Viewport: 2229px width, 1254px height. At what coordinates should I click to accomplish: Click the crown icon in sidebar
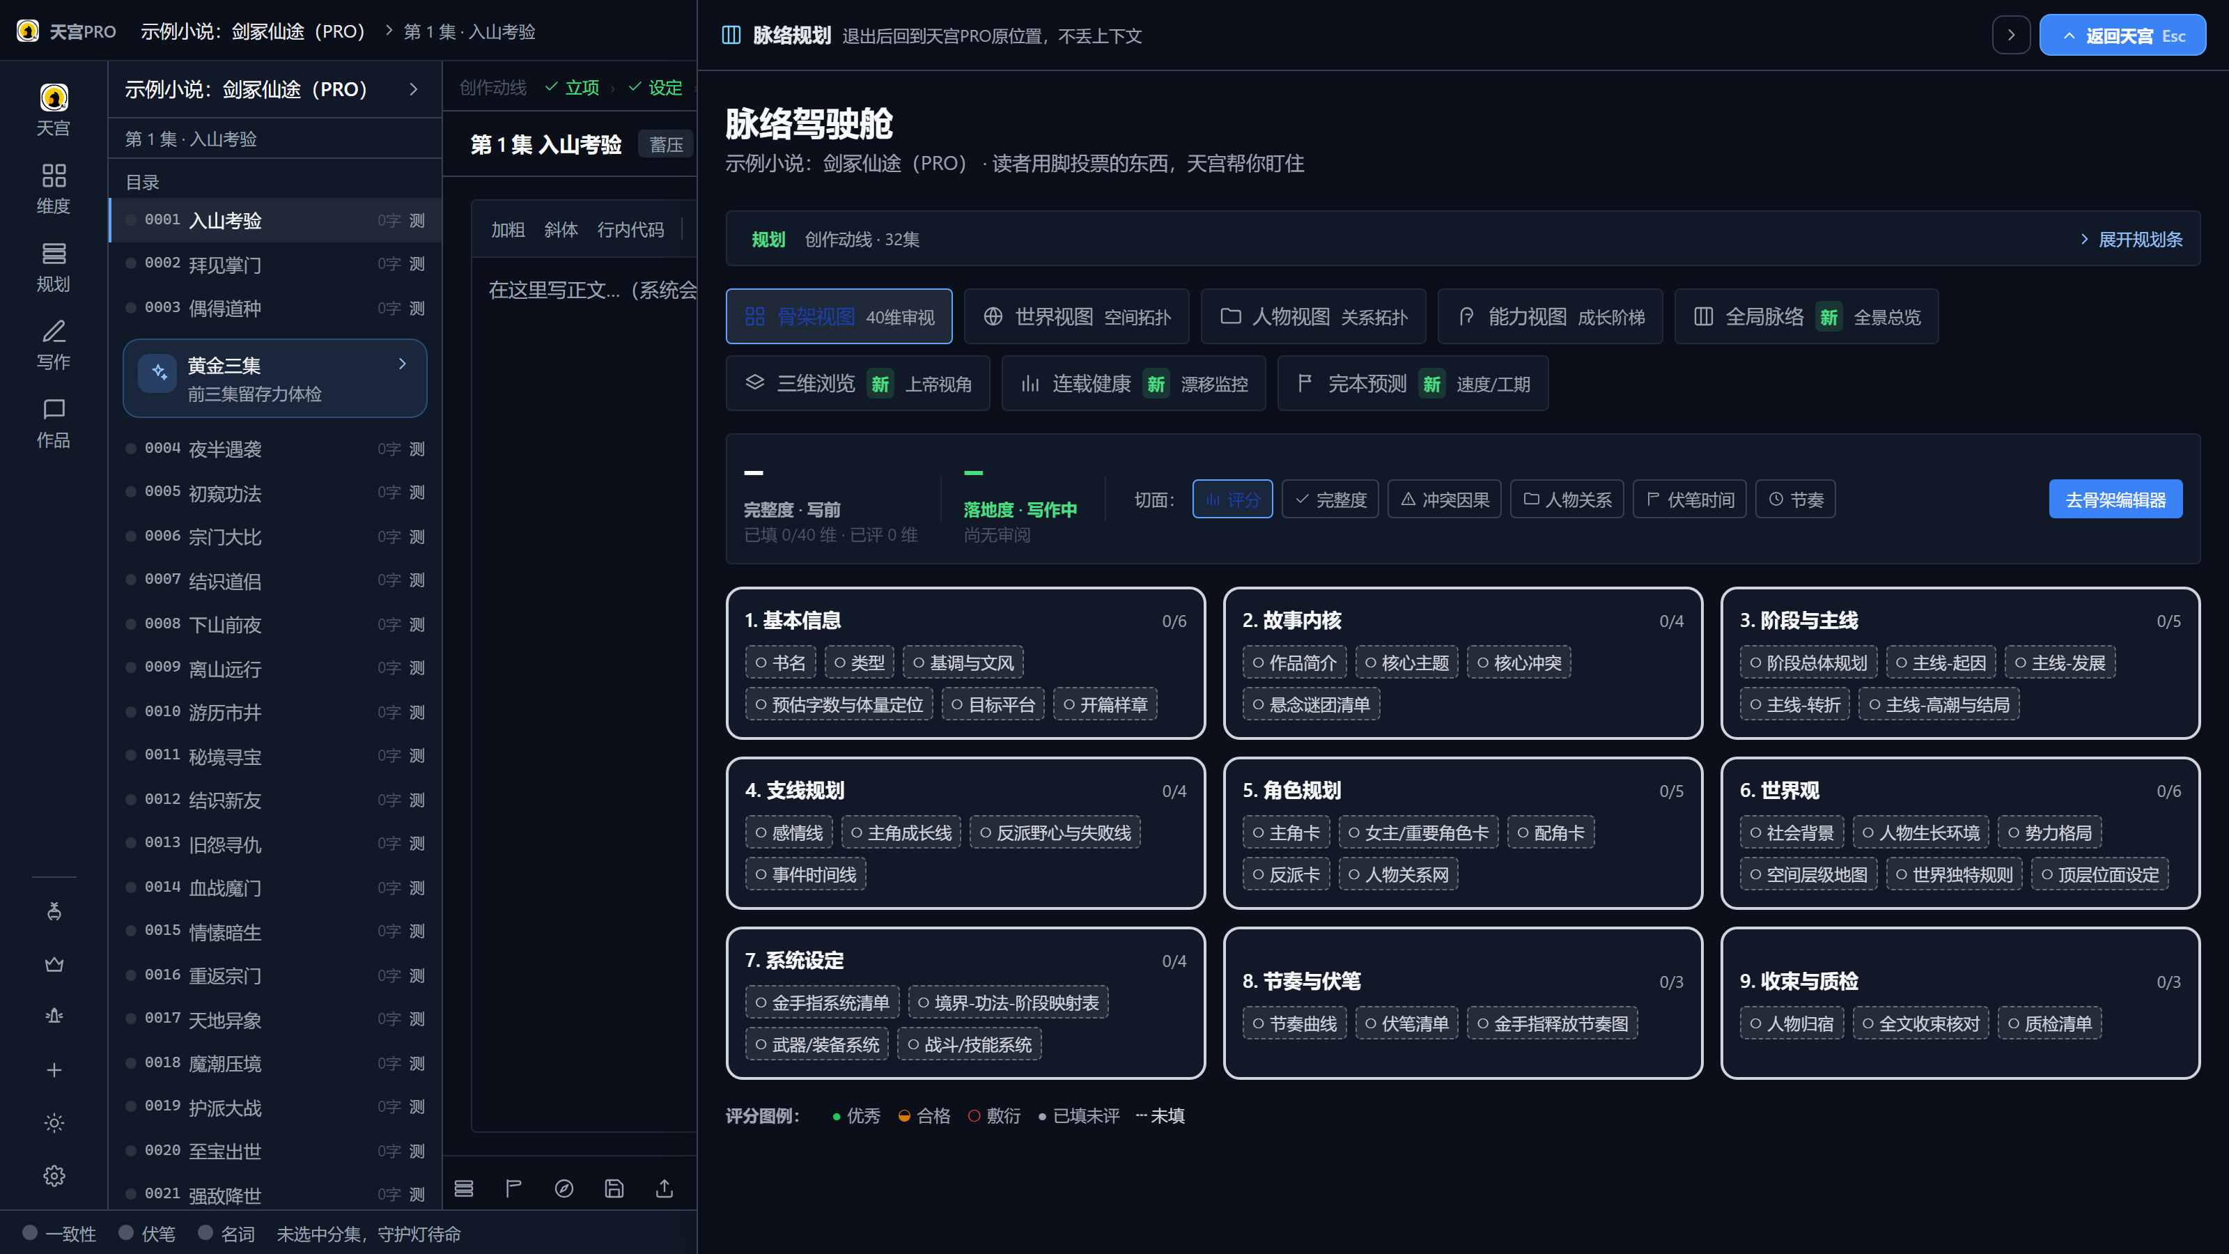pyautogui.click(x=54, y=964)
